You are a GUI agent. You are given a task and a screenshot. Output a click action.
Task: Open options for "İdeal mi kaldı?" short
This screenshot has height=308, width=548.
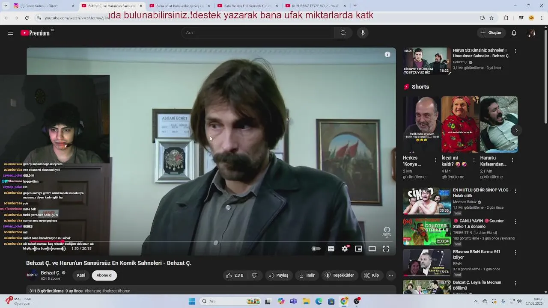474,160
